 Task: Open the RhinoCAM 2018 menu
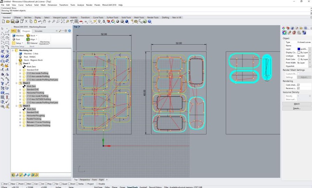[x=109, y=5]
